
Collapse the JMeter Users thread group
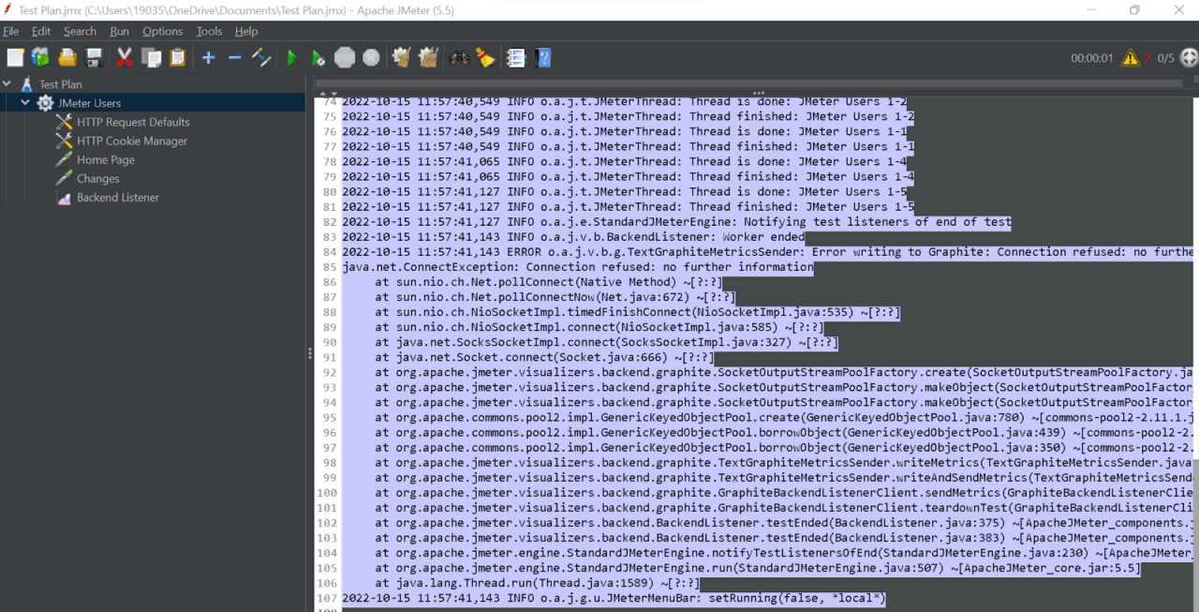(26, 103)
